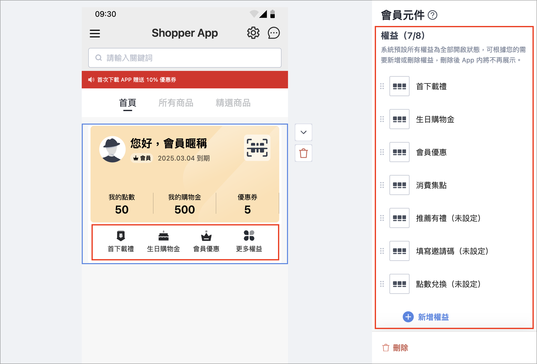Tap the member QR barcode scan icon

(257, 148)
